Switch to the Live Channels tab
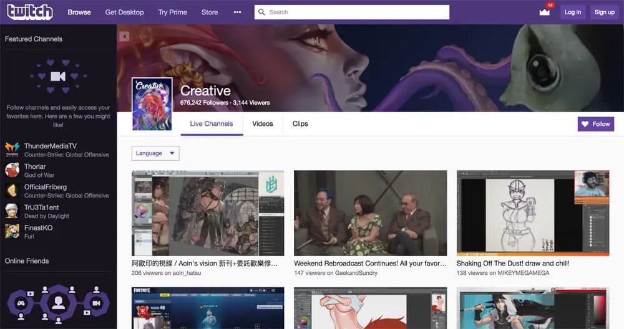The width and height of the screenshot is (624, 329). pyautogui.click(x=212, y=123)
